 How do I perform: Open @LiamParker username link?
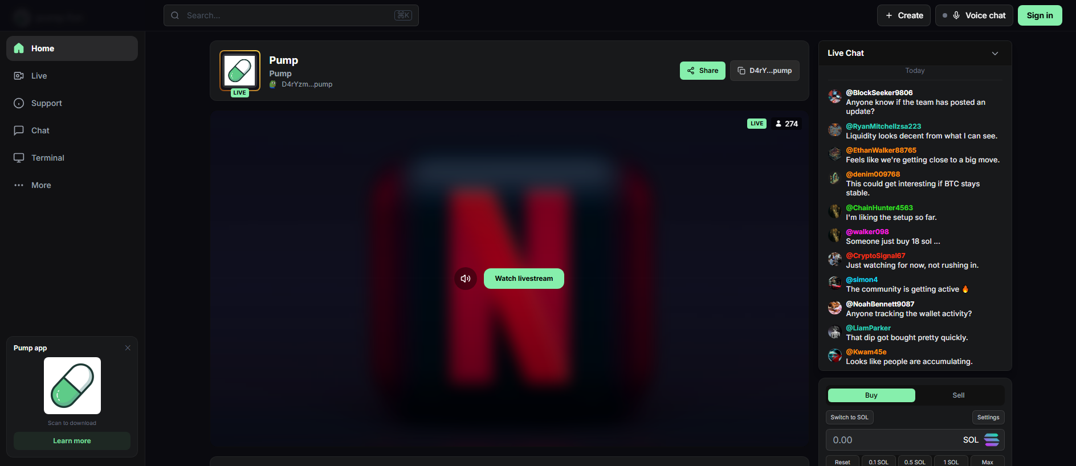(x=868, y=328)
